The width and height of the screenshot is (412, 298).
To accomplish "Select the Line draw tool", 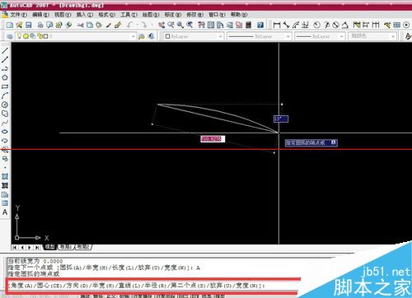I will 5,51.
